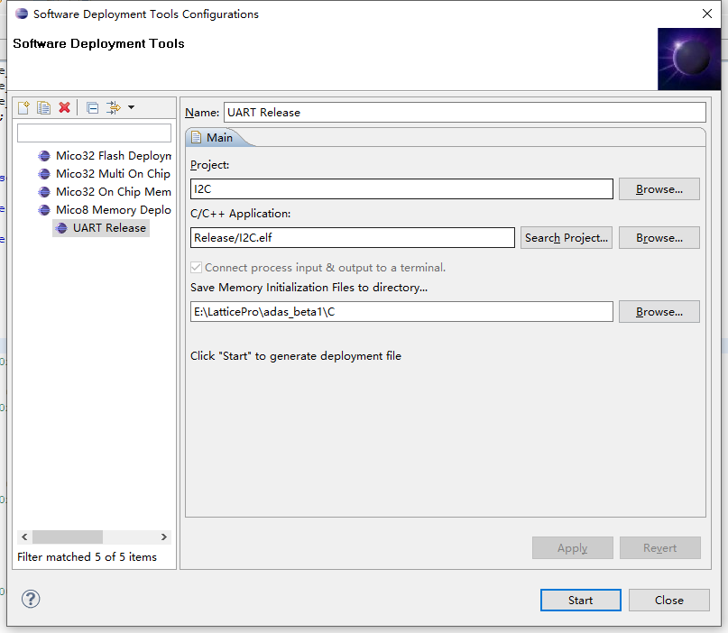Click the Mico8 Memory Deployment sphere icon
728x633 pixels.
pos(44,210)
